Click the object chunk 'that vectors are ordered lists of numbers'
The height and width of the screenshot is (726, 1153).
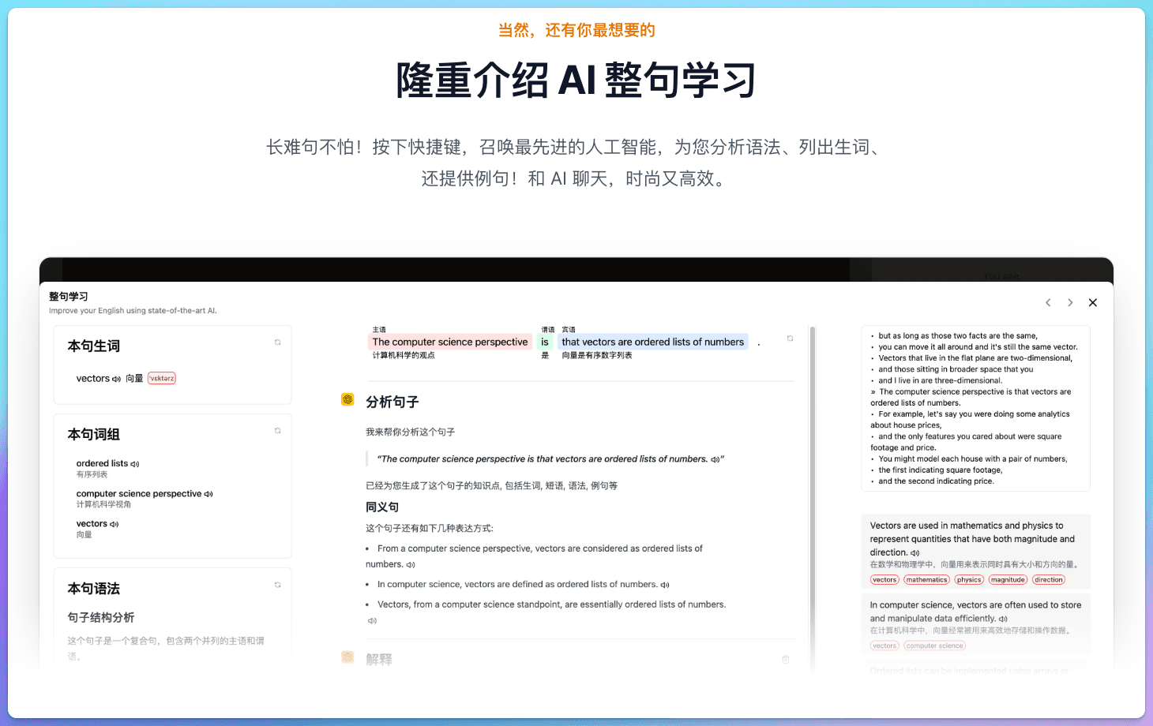pos(653,342)
